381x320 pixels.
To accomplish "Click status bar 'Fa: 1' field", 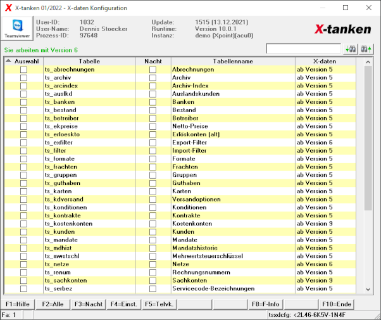I will tap(12, 315).
